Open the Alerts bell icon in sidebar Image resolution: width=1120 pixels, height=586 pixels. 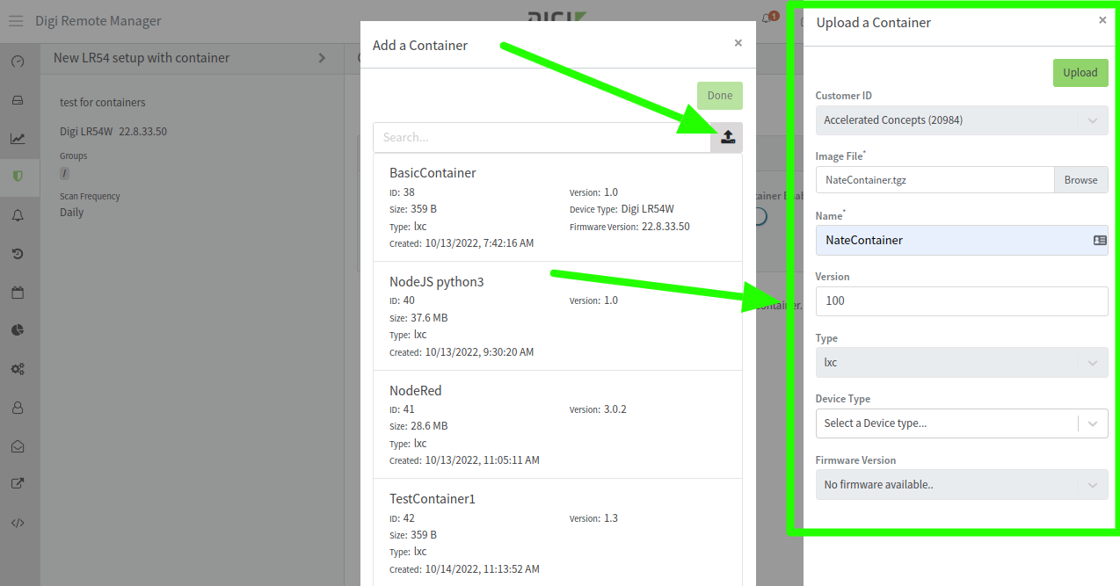click(x=18, y=215)
